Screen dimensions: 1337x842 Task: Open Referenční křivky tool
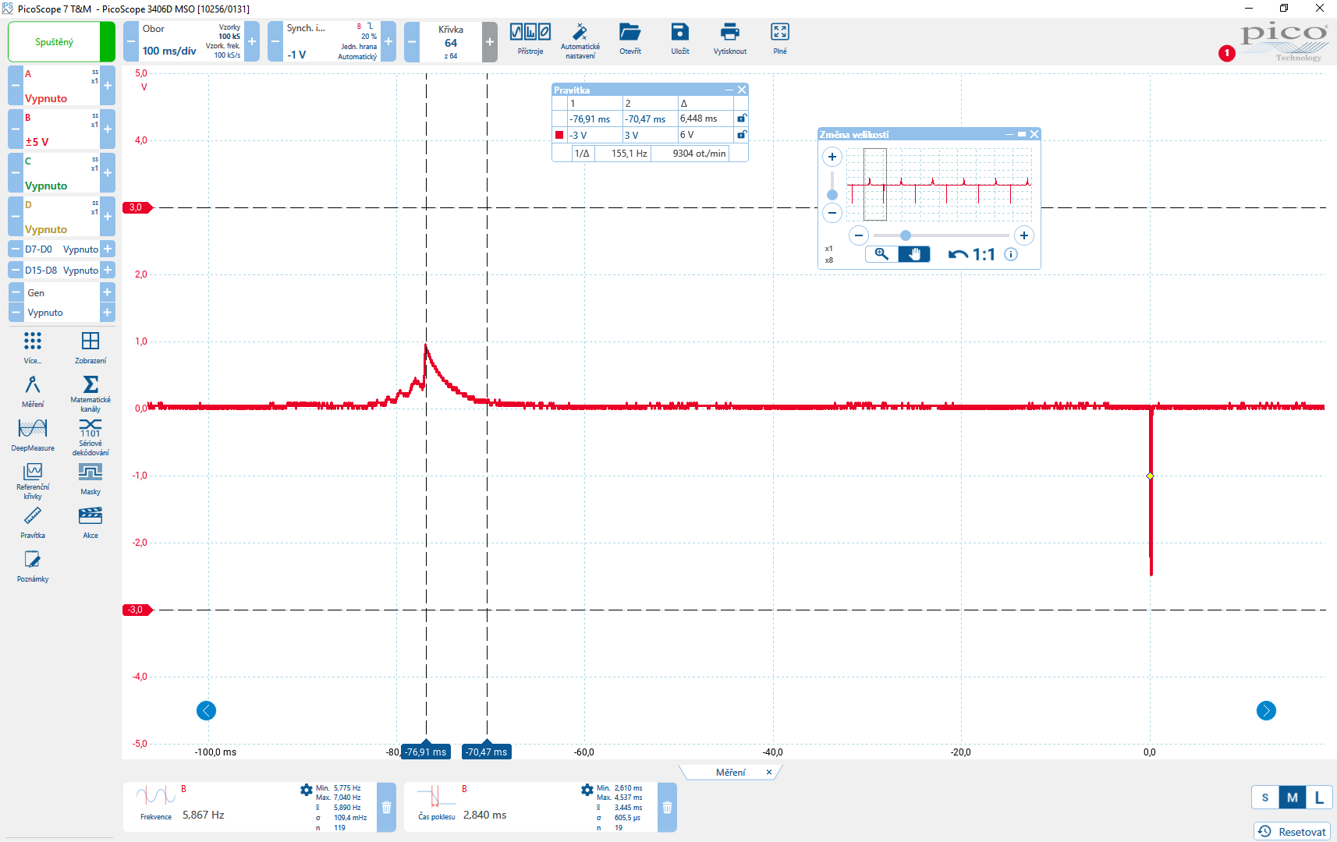(33, 477)
